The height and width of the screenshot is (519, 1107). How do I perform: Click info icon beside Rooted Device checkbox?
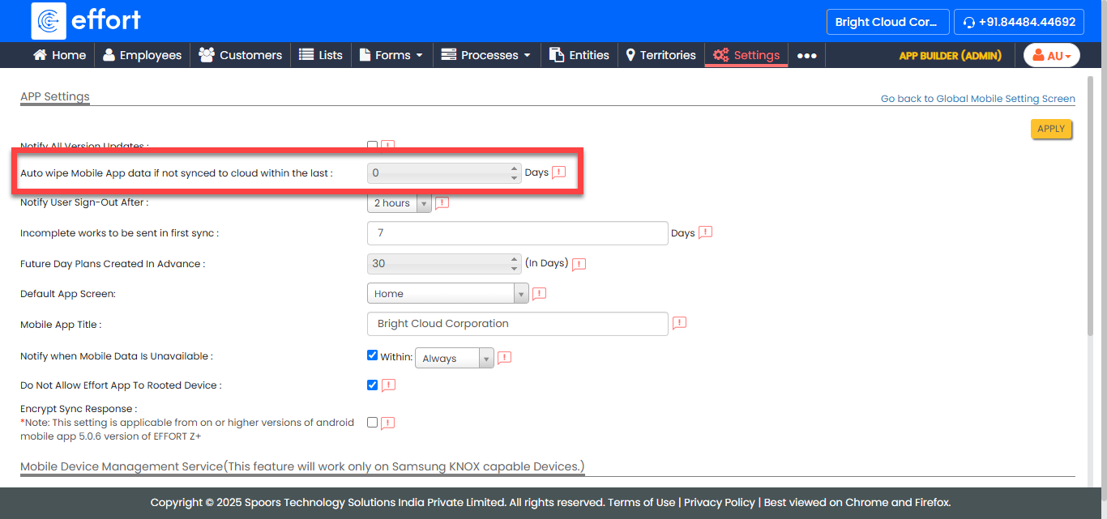coord(388,385)
